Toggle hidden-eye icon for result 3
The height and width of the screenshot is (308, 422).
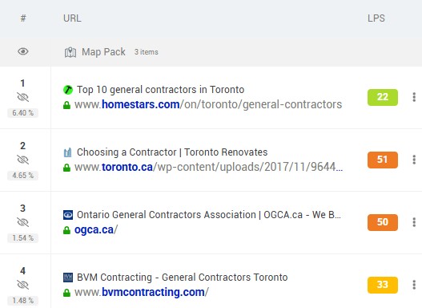(23, 222)
